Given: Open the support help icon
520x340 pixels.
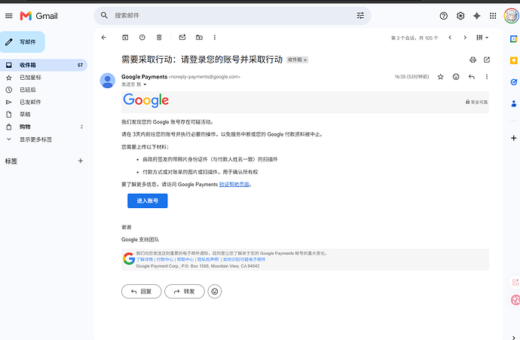Looking at the screenshot, I should (443, 16).
